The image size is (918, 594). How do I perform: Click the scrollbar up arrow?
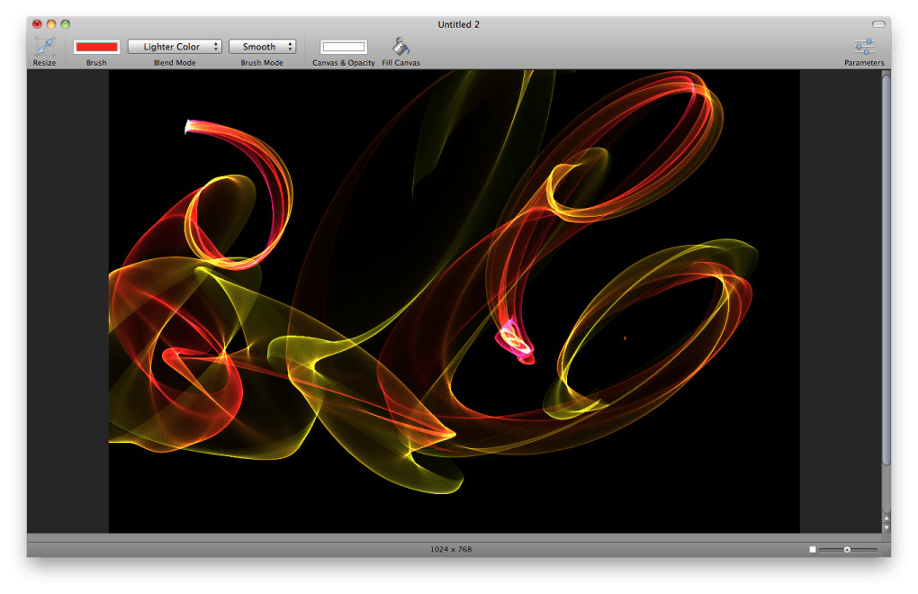click(x=886, y=517)
